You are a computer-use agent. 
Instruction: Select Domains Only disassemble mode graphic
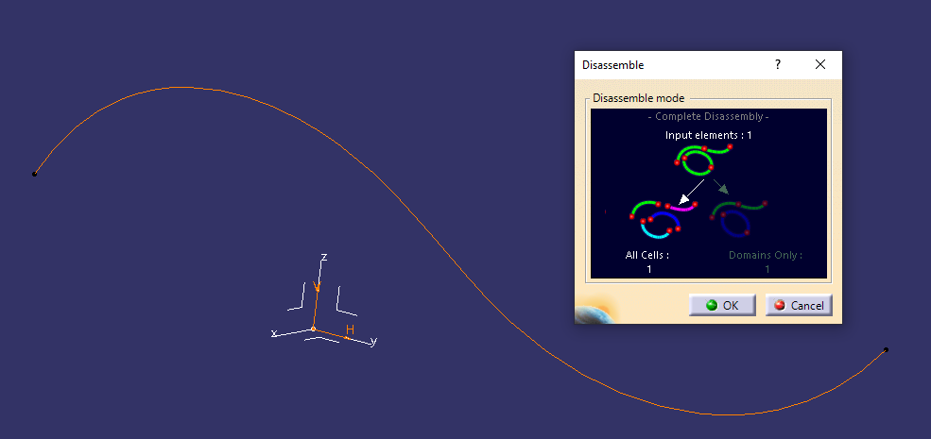(738, 218)
